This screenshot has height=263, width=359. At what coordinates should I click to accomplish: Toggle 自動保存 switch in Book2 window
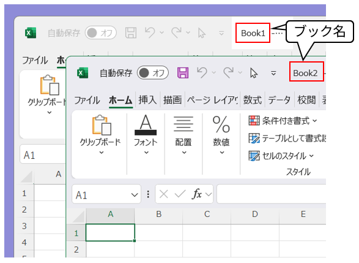tap(153, 73)
